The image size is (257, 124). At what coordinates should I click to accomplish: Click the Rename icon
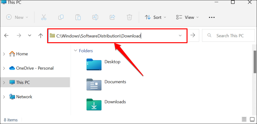pos(95,17)
